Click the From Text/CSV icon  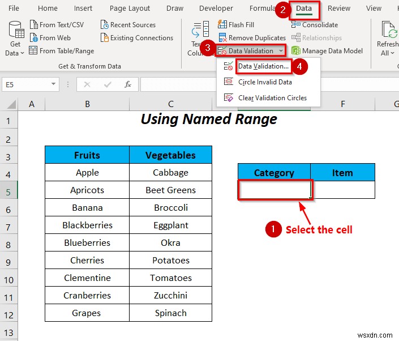(34, 25)
